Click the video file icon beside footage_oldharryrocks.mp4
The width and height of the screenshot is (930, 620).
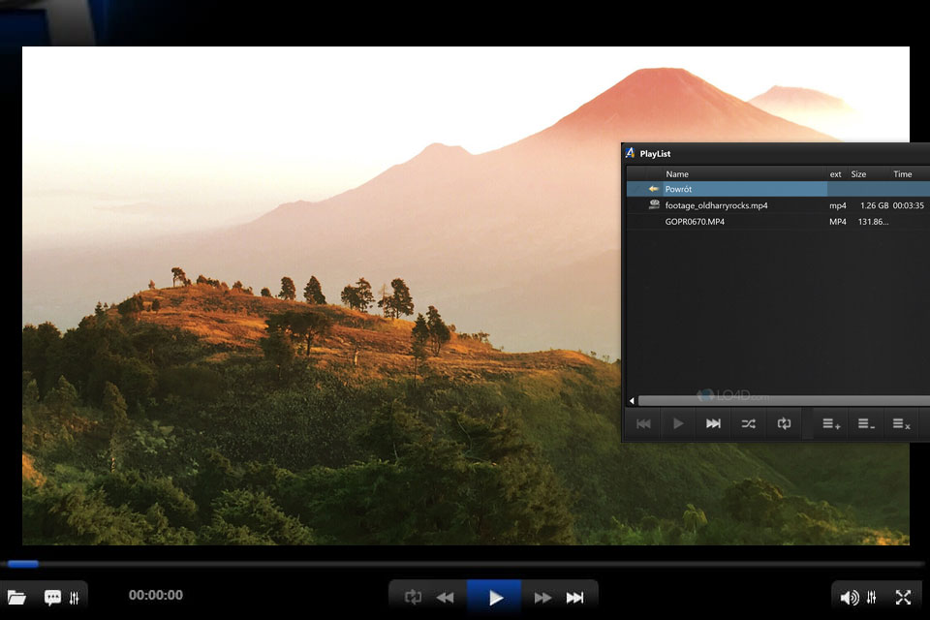click(654, 204)
